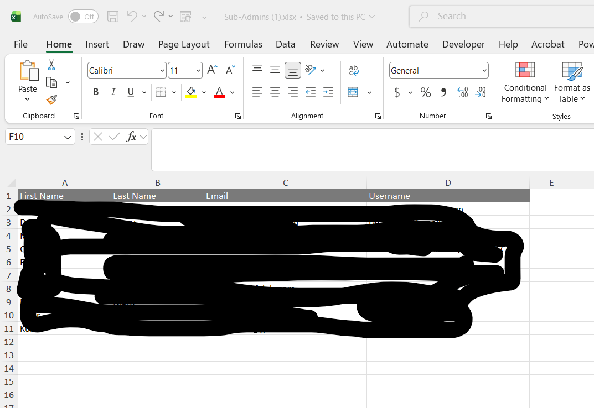The width and height of the screenshot is (594, 408).
Task: Open the Name Box dropdown arrow
Action: 68,137
